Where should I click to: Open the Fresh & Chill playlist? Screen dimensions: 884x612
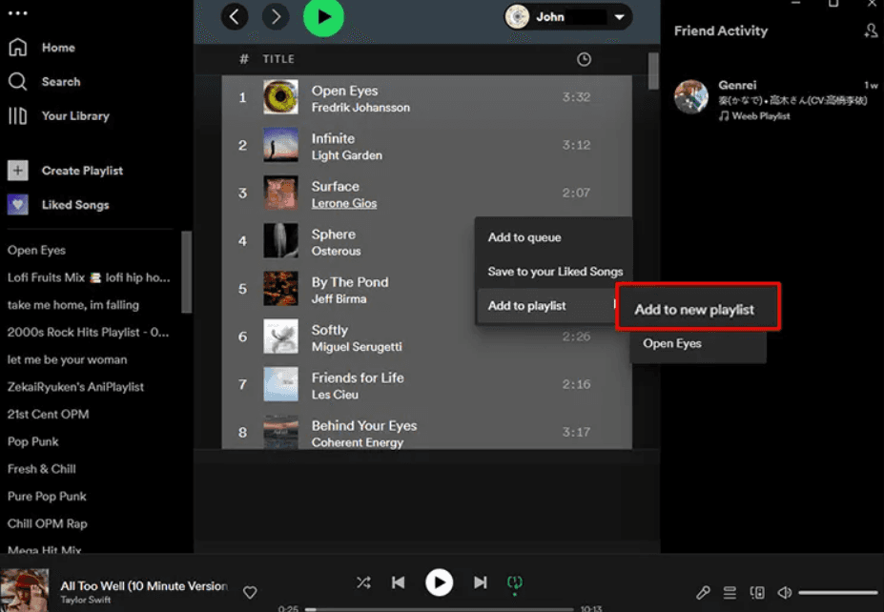pos(41,469)
